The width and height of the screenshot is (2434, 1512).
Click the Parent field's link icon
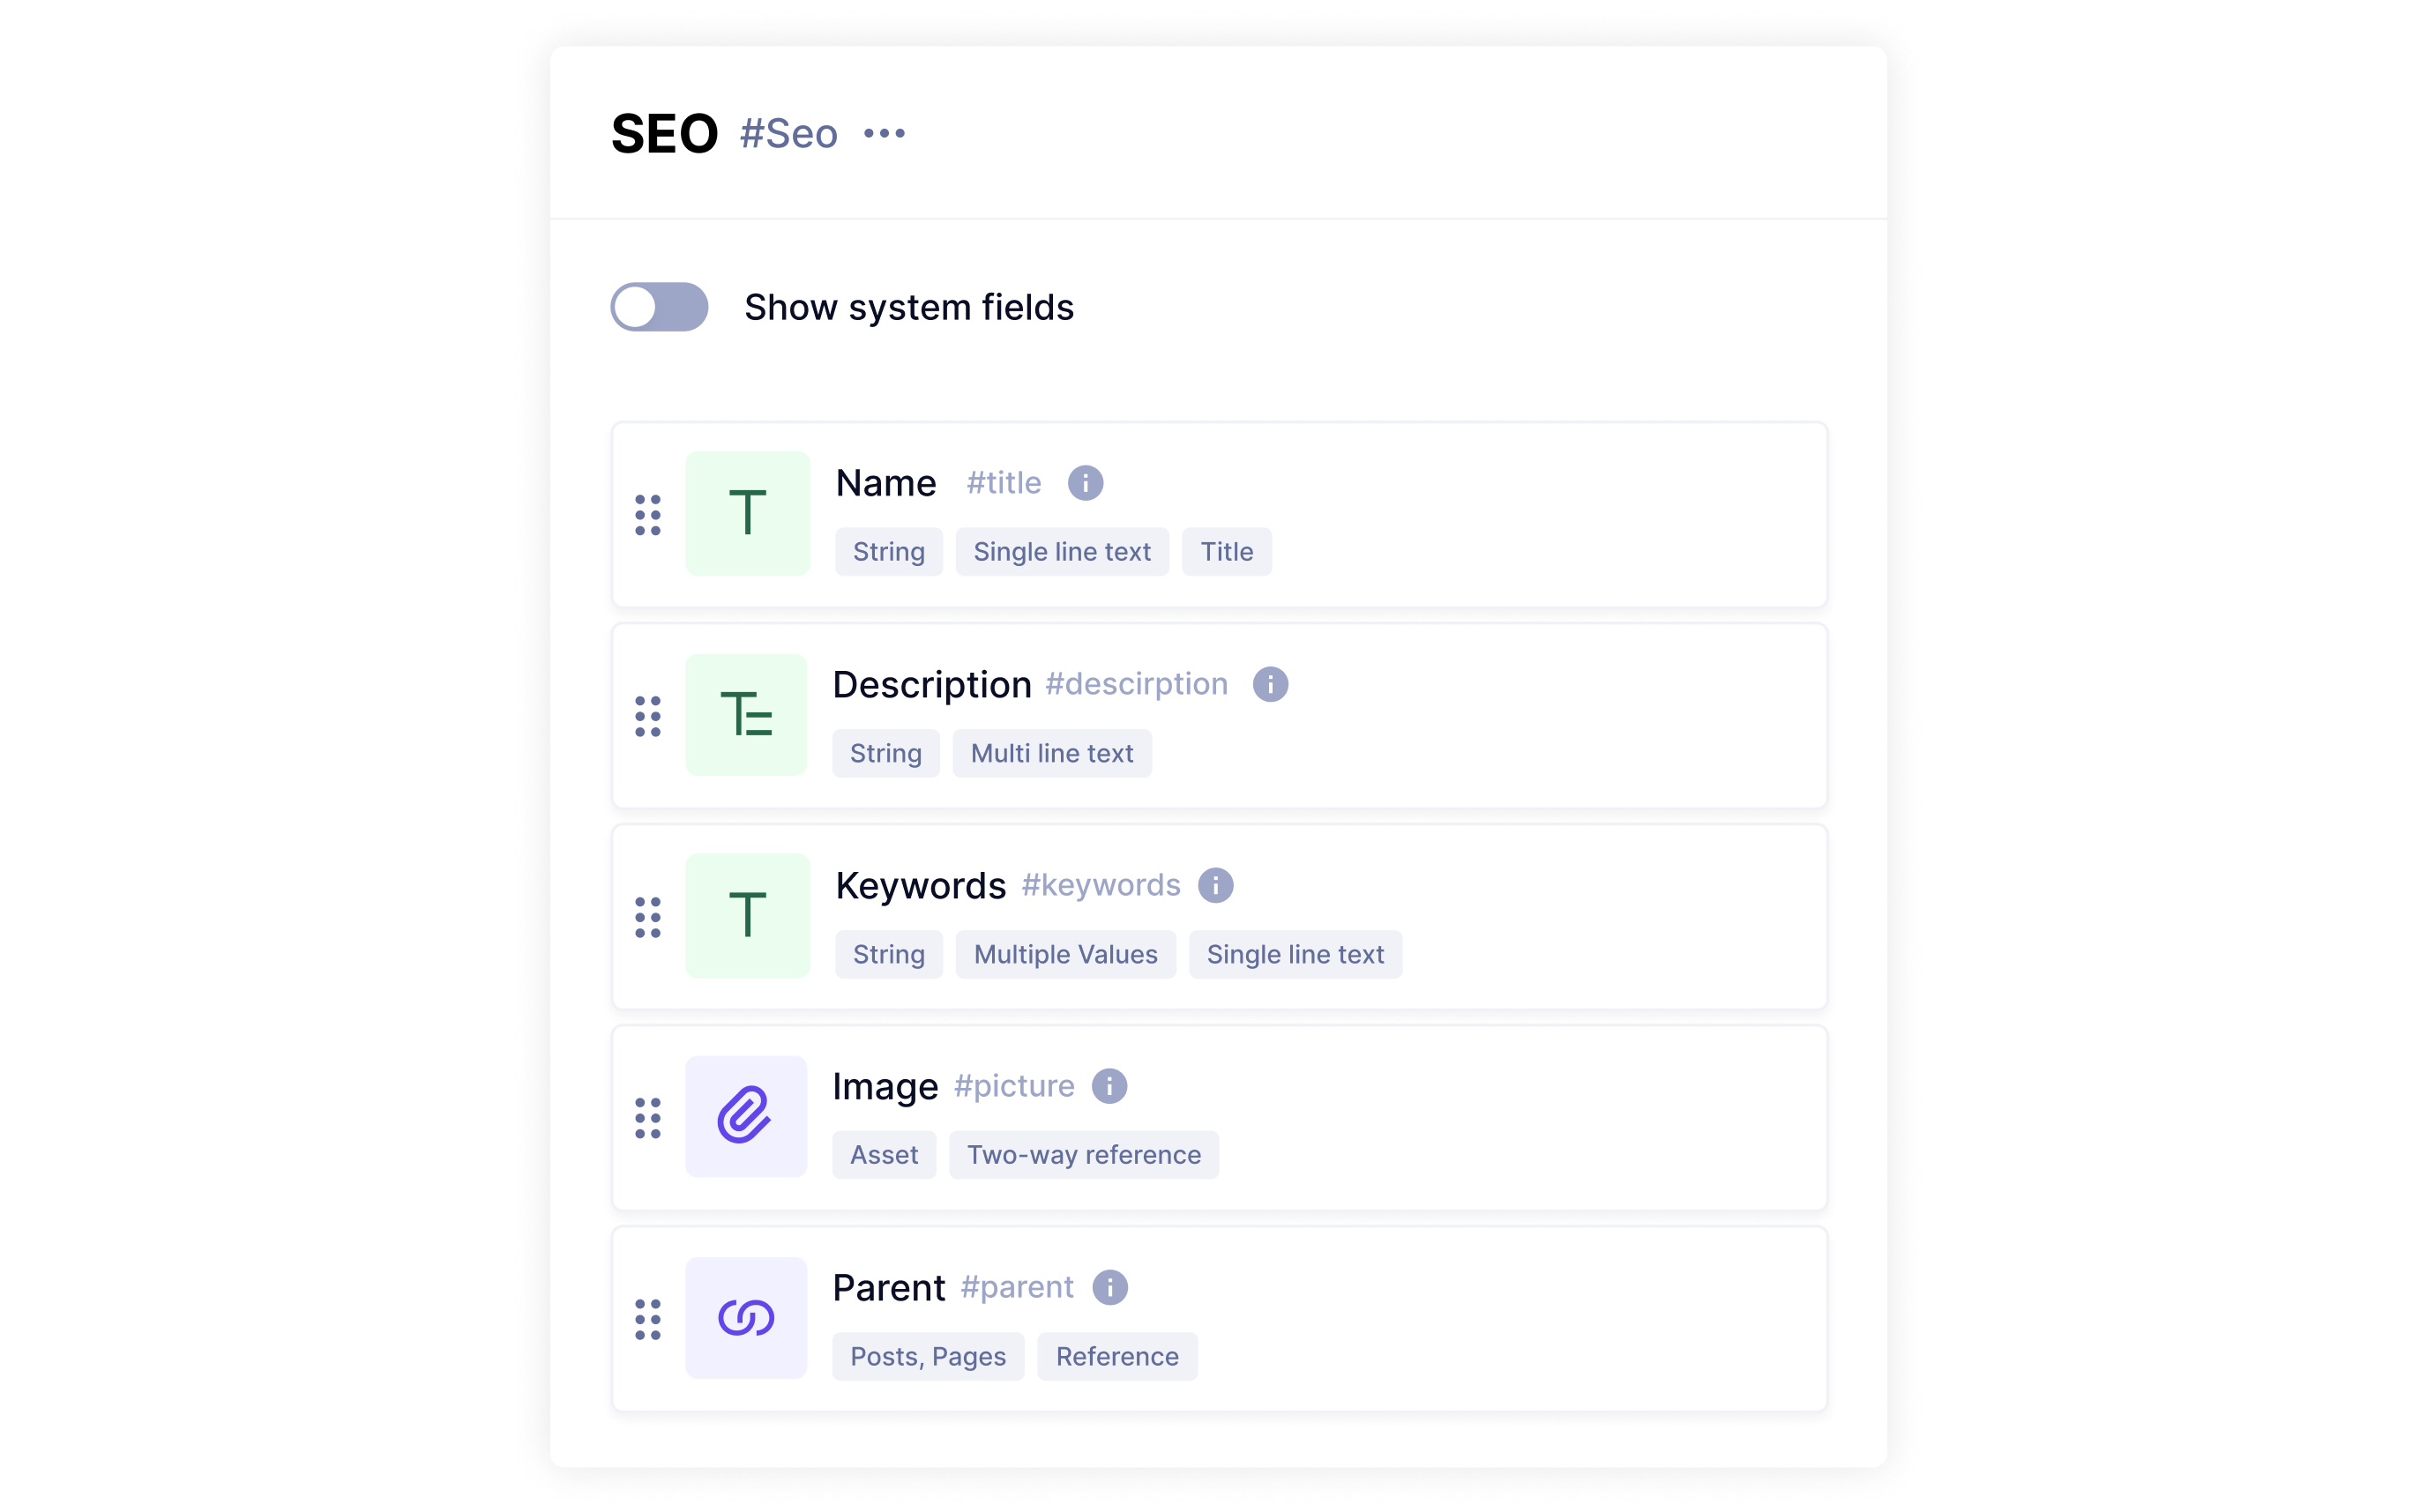(746, 1318)
